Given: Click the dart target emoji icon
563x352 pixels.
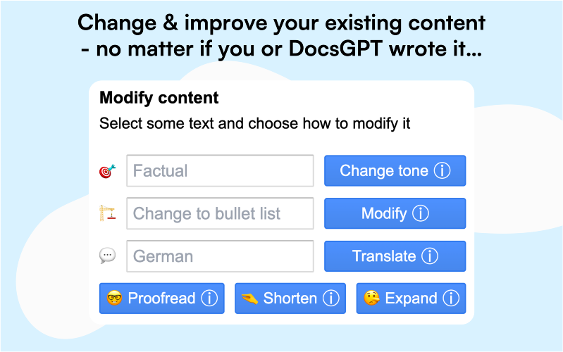Looking at the screenshot, I should point(107,171).
